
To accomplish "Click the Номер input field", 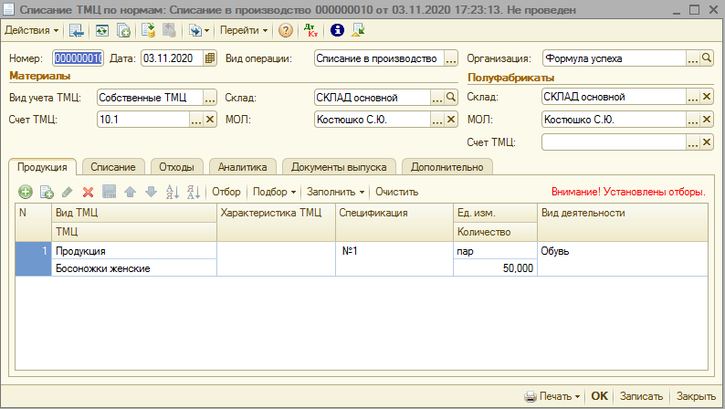I will tap(78, 58).
